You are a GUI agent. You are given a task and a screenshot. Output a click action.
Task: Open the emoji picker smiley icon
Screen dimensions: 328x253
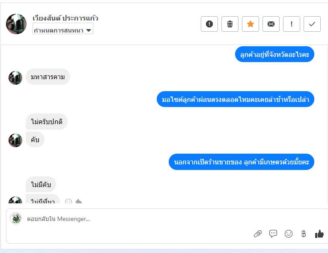click(289, 234)
